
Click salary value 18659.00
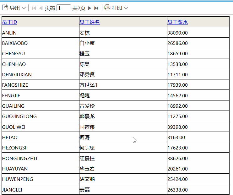[x=177, y=54]
